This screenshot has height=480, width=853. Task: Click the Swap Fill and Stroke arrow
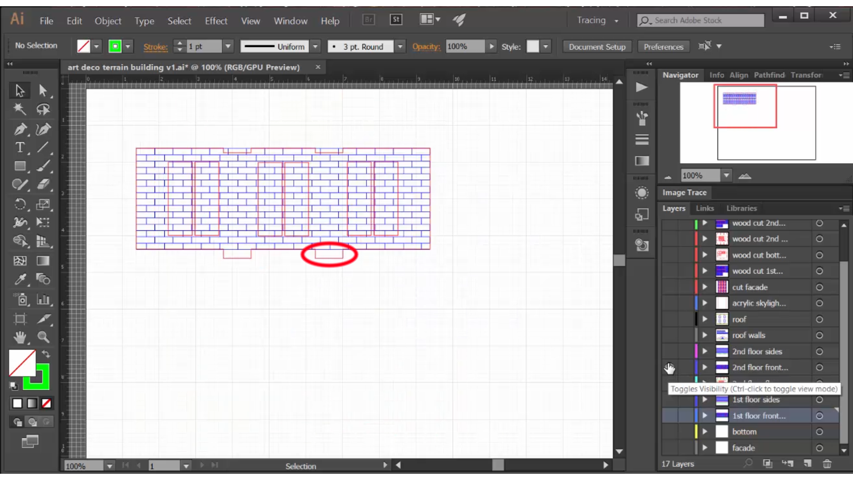coord(45,354)
